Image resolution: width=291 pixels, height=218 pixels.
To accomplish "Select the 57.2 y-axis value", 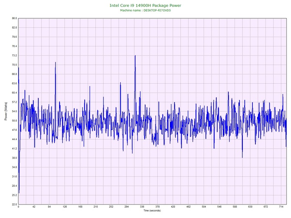I will pos(14,102).
